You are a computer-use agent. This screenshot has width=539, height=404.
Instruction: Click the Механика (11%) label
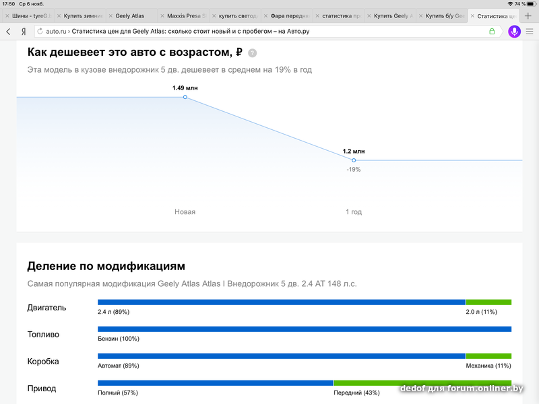488,366
